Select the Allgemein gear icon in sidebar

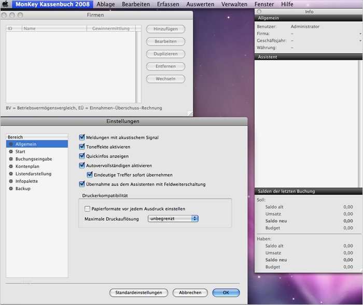click(x=11, y=144)
